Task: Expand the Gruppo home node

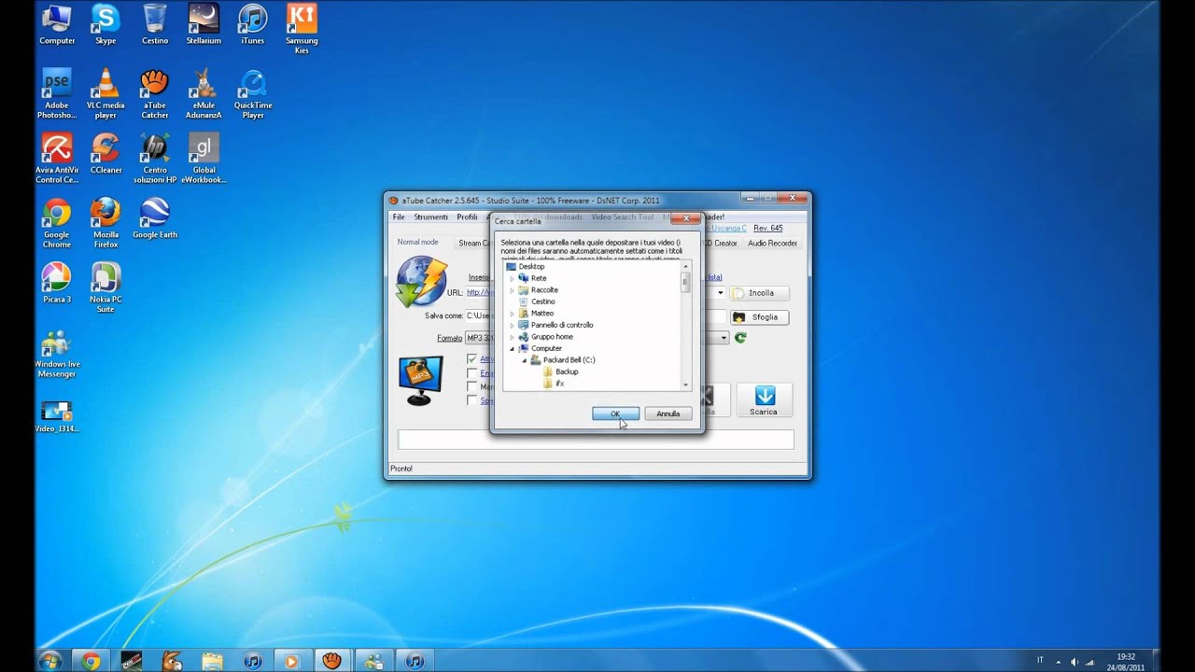Action: click(x=512, y=337)
